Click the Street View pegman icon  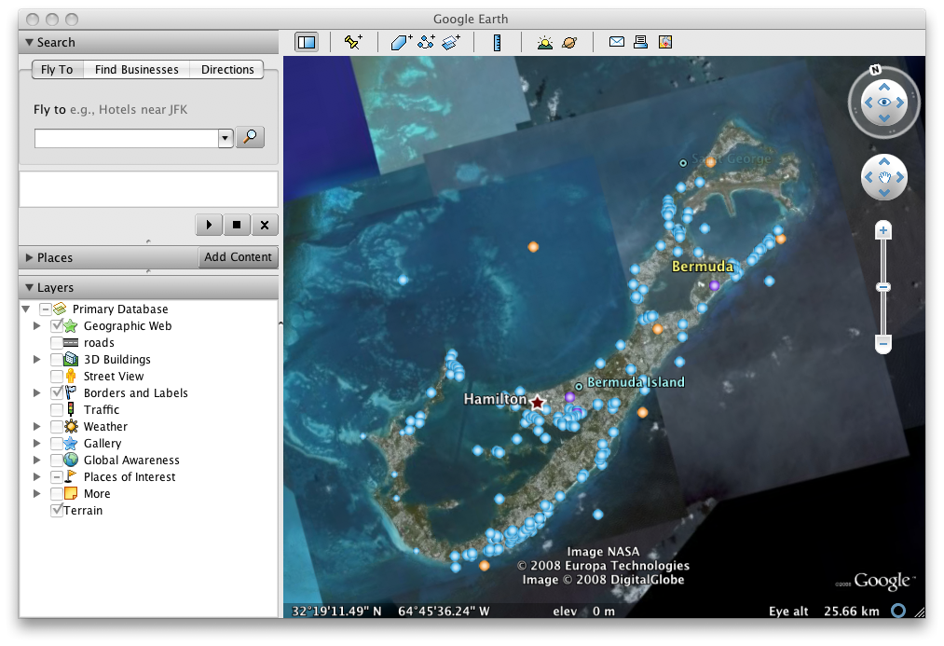(71, 376)
